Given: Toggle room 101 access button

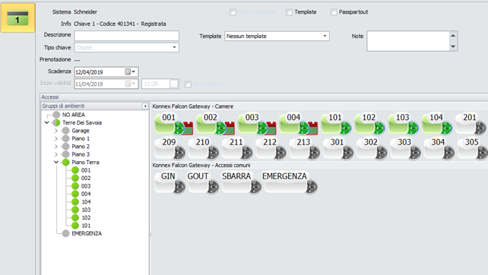Looking at the screenshot, I should tap(336, 124).
